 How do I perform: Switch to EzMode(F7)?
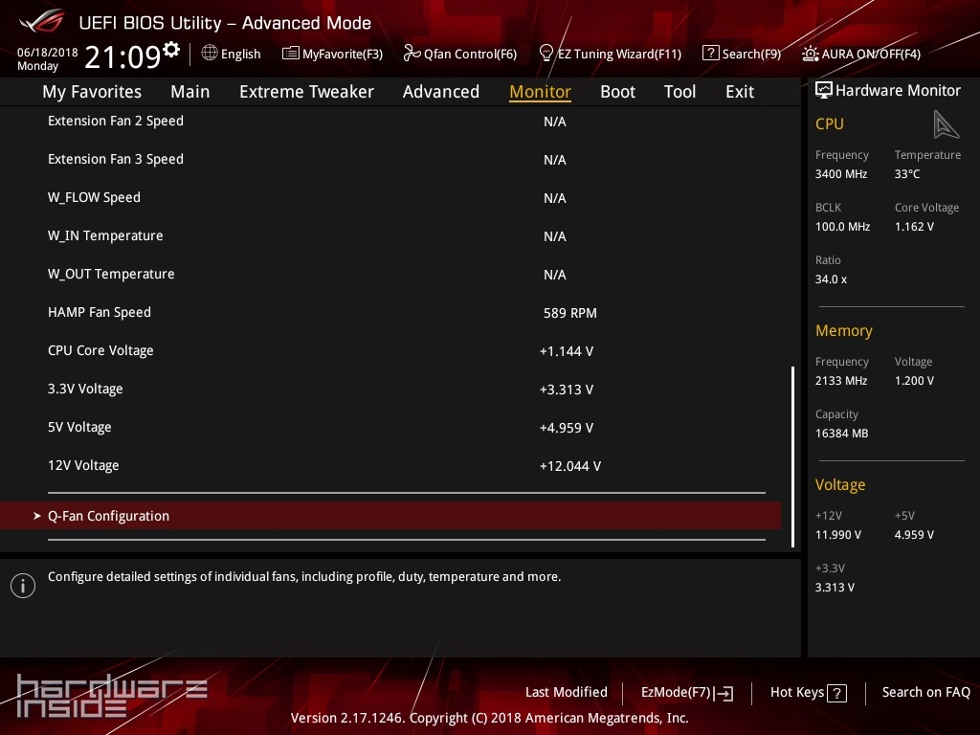click(x=676, y=692)
